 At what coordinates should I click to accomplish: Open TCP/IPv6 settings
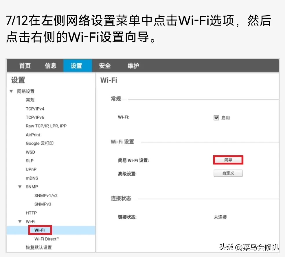click(35, 117)
